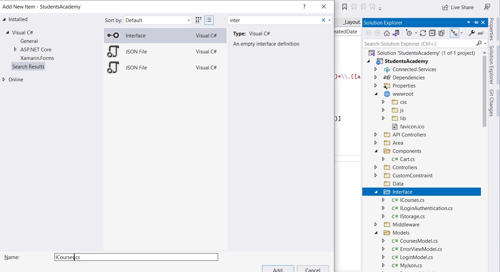500x272 pixels.
Task: Click the second JSON File template icon
Action: 113,68
